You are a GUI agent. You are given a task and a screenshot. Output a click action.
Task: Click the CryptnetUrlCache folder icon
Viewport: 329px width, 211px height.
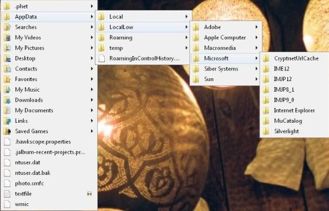point(266,58)
